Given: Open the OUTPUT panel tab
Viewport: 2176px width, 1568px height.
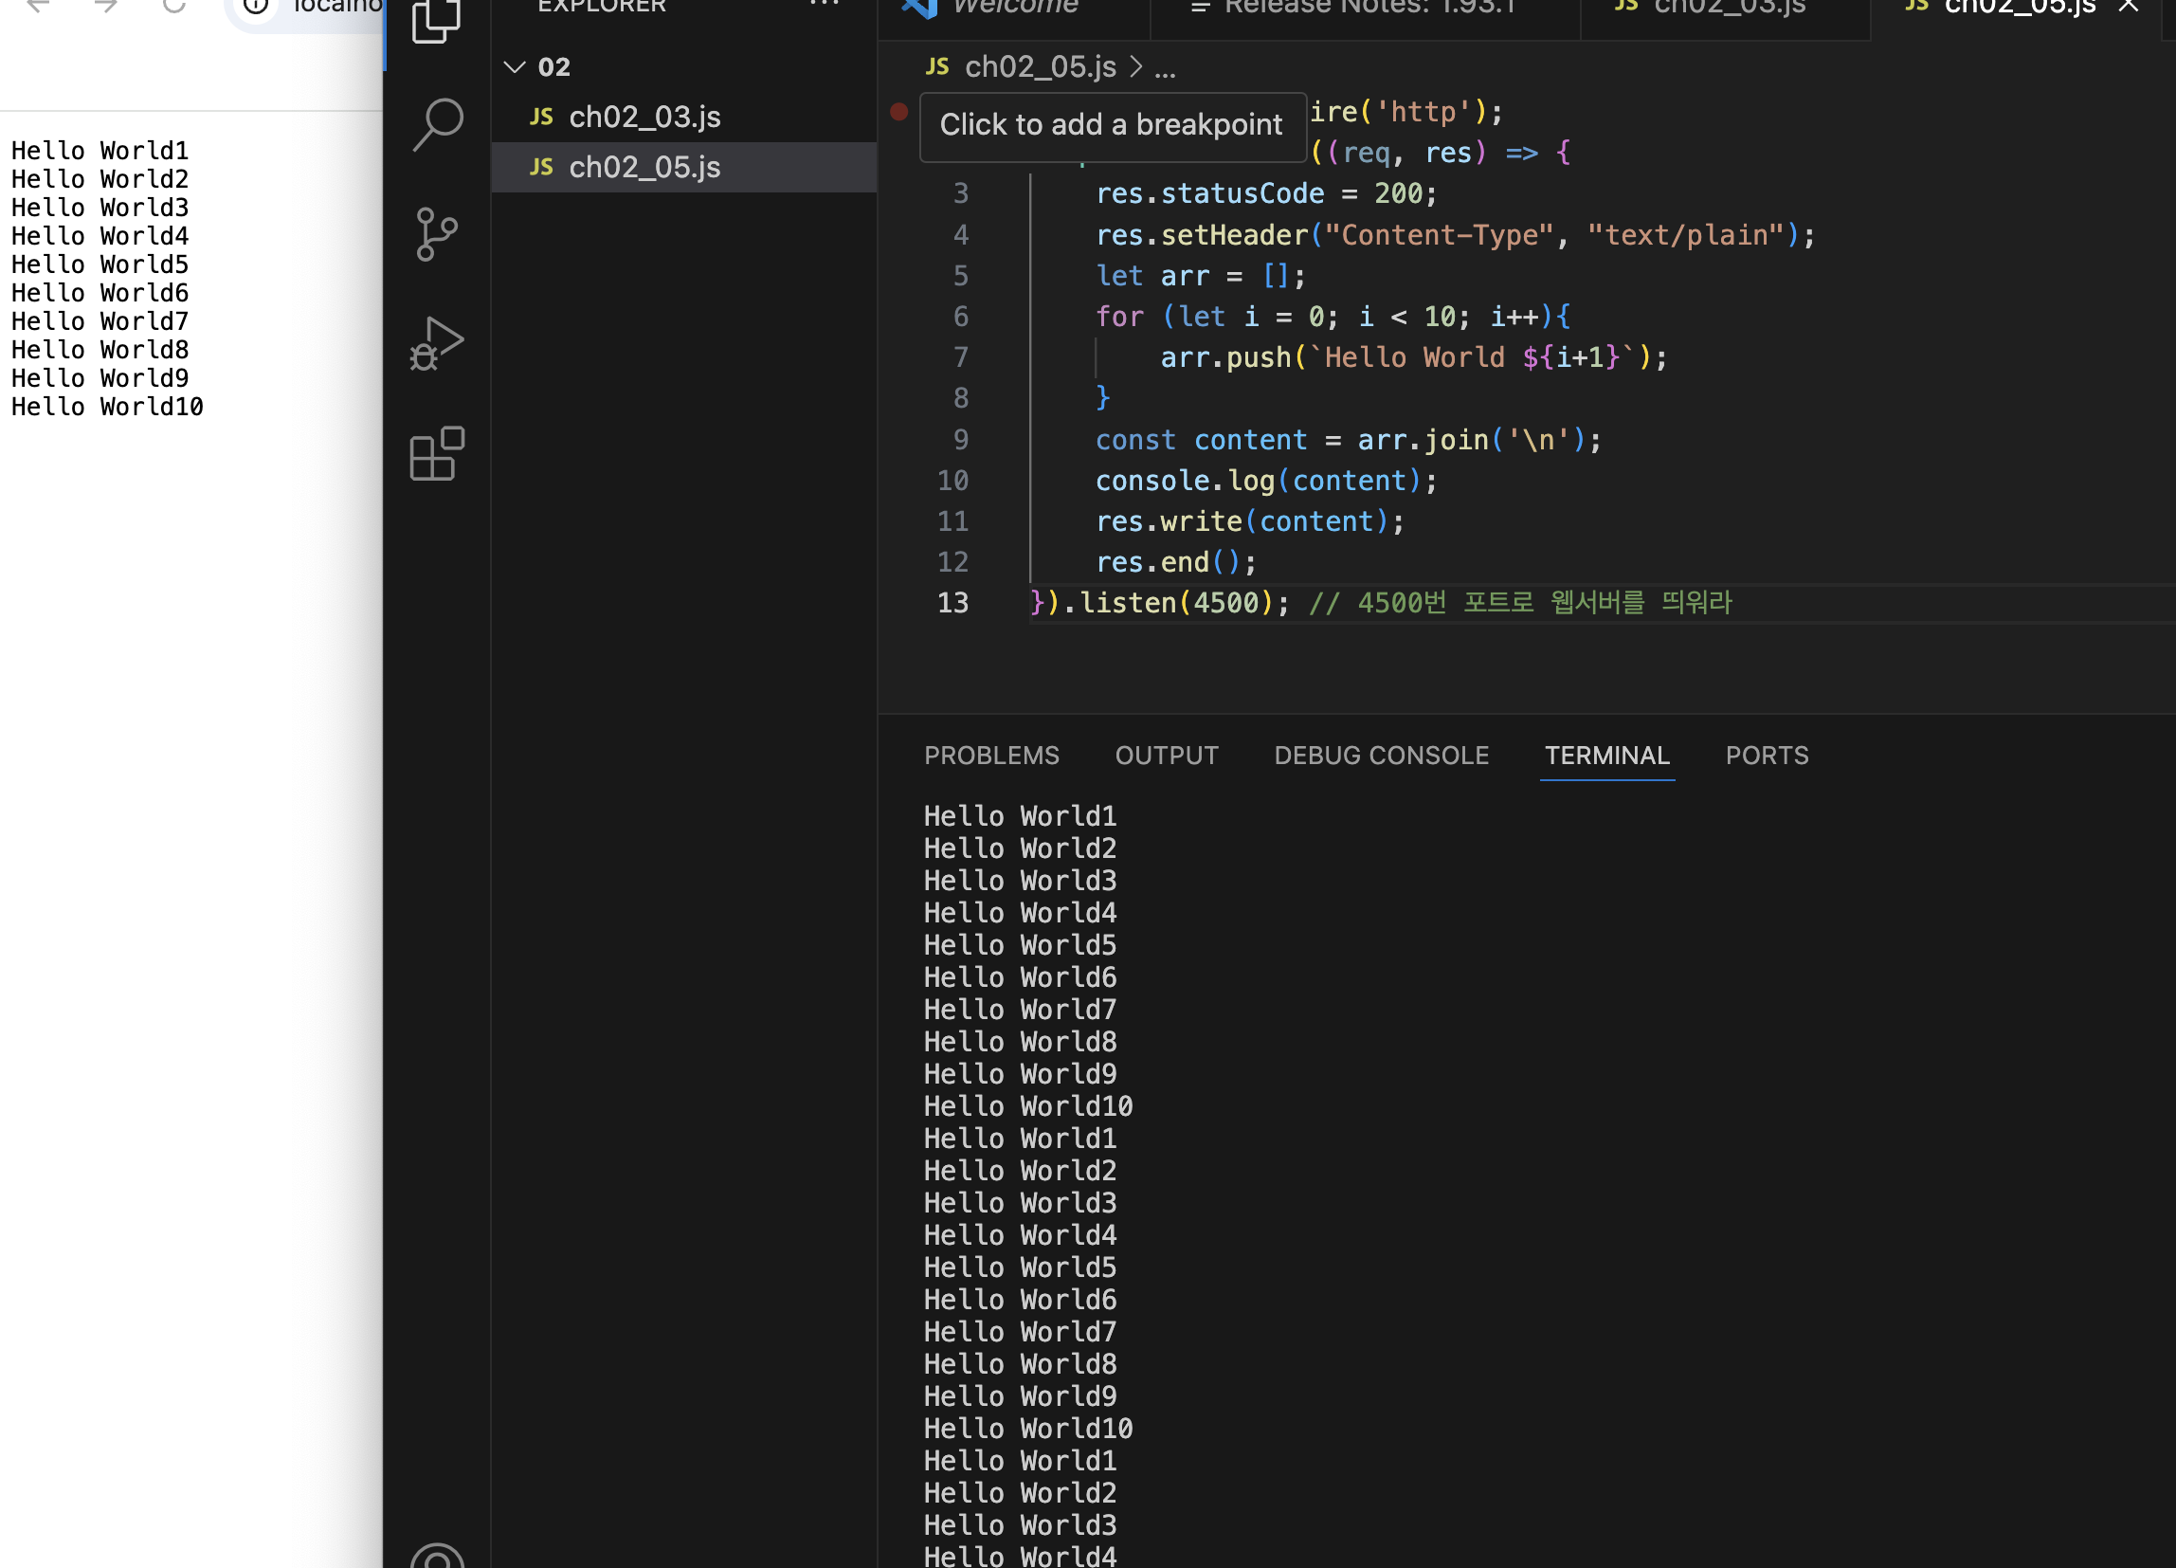Looking at the screenshot, I should pyautogui.click(x=1166, y=756).
